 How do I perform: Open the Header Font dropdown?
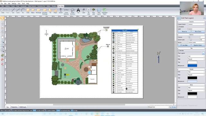pyautogui.click(x=196, y=72)
